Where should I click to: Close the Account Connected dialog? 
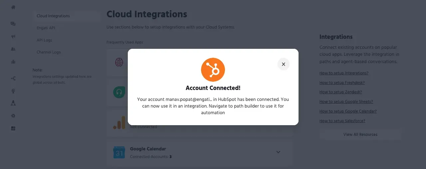[x=284, y=64]
